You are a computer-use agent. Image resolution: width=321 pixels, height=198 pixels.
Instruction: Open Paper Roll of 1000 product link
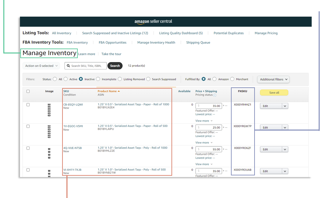133,104
